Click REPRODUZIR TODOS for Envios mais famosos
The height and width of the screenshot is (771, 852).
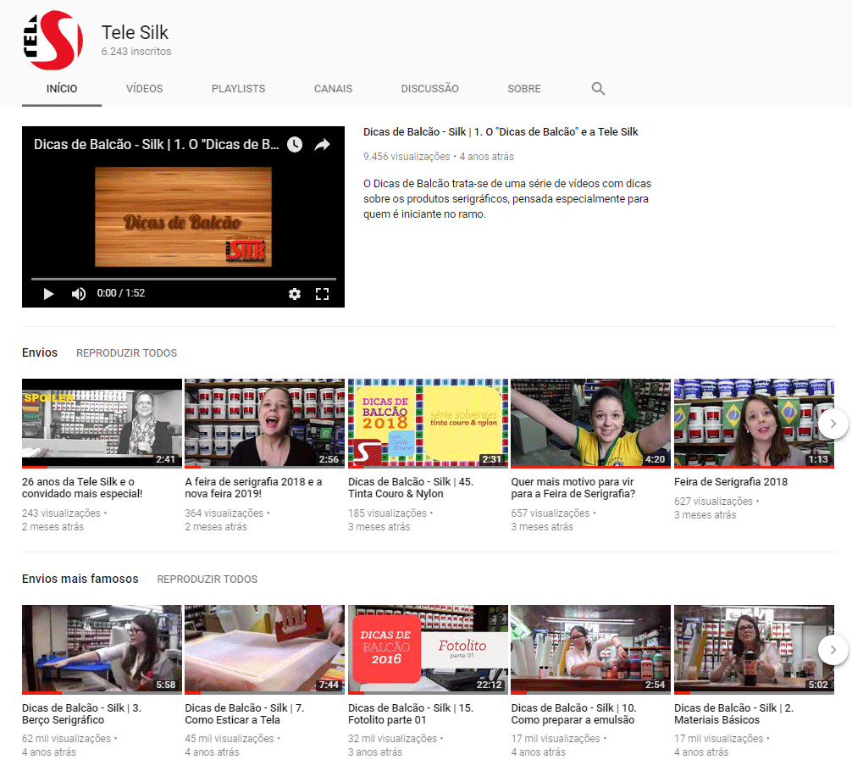(207, 580)
